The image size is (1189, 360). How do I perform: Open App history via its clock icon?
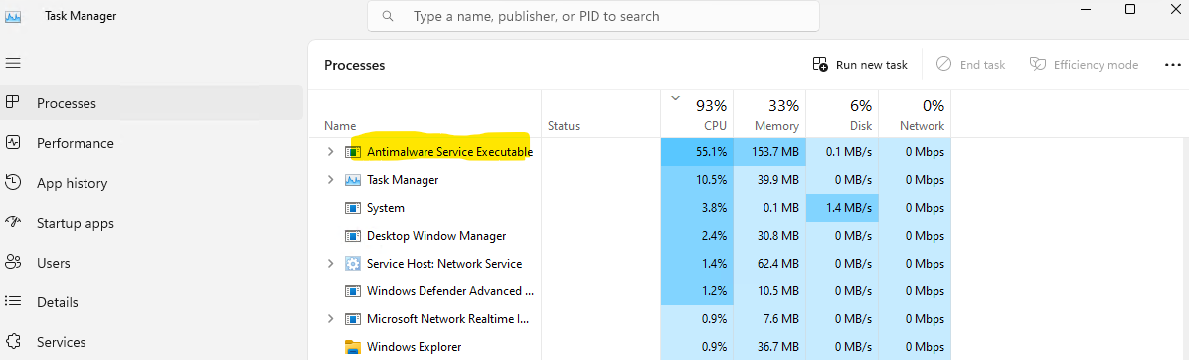click(x=13, y=183)
